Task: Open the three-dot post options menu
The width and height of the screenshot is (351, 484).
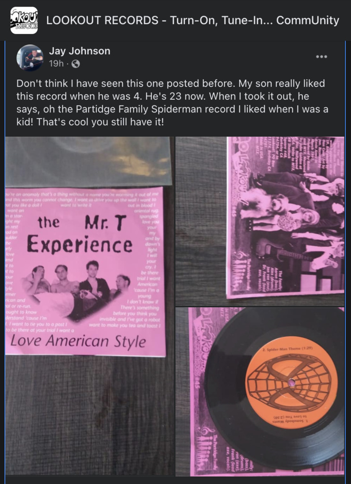Action: [x=321, y=57]
